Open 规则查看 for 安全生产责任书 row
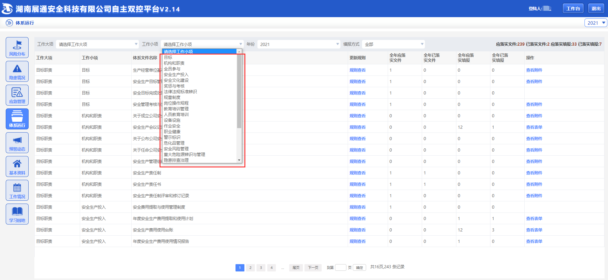 point(358,184)
